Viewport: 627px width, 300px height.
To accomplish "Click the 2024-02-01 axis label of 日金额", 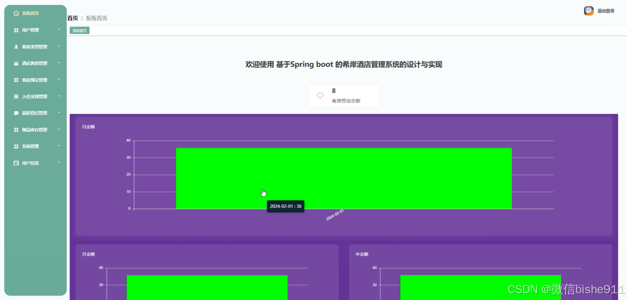I will tap(334, 215).
